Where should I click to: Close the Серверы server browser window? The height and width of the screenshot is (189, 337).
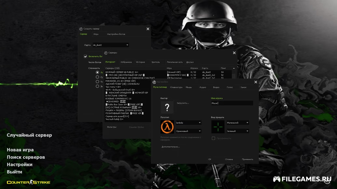pyautogui.click(x=234, y=53)
